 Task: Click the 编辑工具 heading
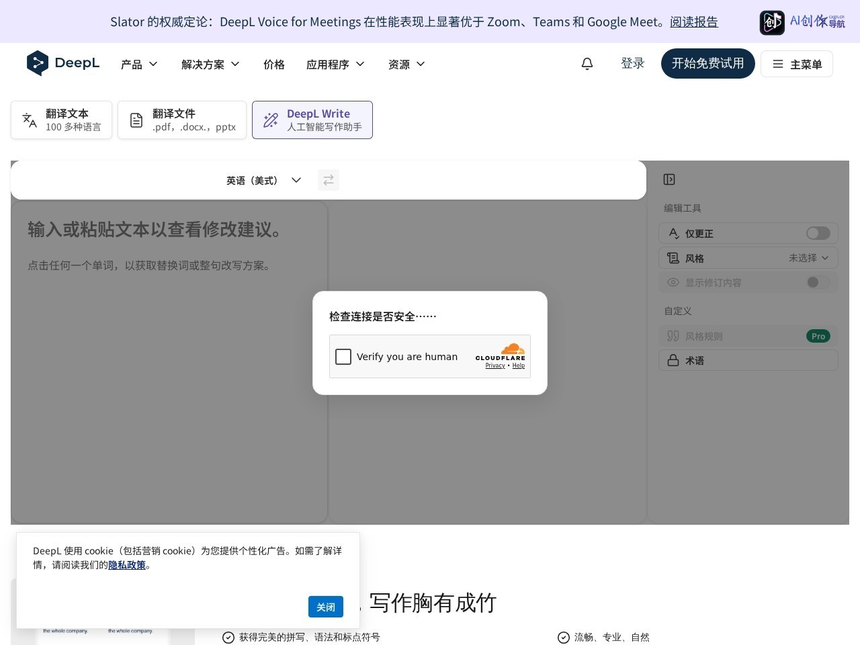coord(683,208)
